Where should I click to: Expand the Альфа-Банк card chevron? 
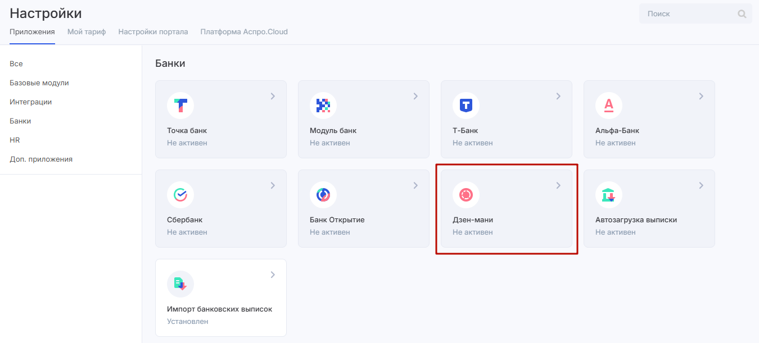click(701, 96)
